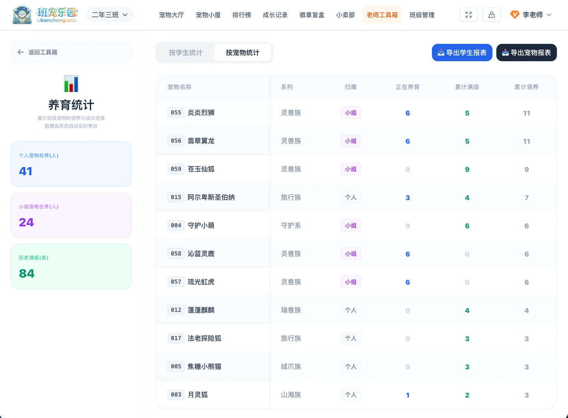This screenshot has width=568, height=418.
Task: Click the orange VIP badge icon
Action: tap(514, 15)
